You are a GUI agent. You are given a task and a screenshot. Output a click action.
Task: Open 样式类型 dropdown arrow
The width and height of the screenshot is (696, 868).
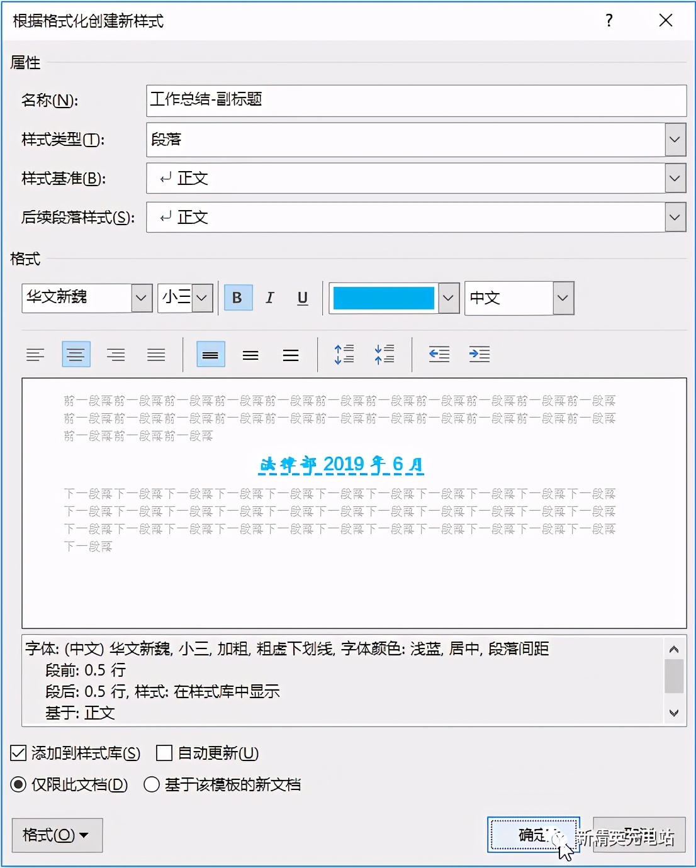(x=675, y=140)
